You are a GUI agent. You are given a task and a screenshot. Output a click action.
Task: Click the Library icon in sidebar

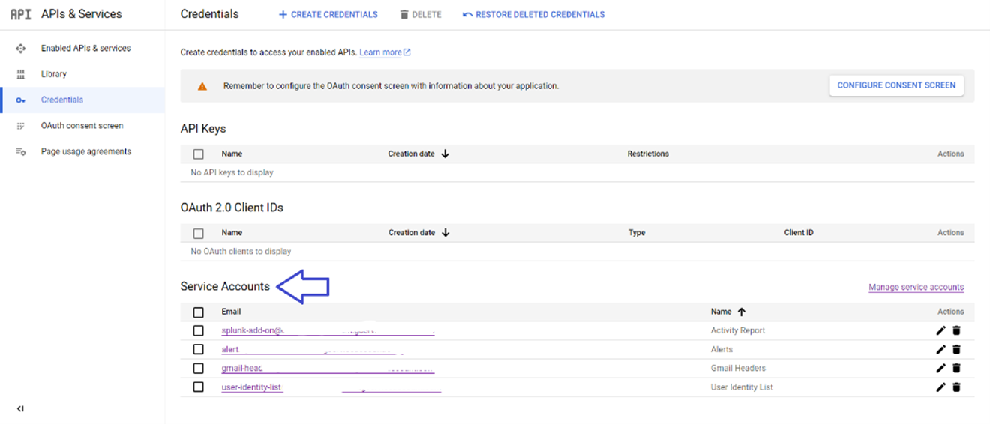click(x=20, y=74)
